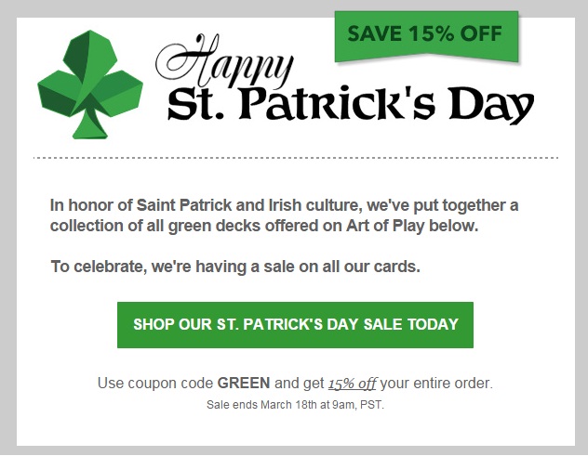
Task: Click 'Use coupon code' text
Action: point(155,384)
